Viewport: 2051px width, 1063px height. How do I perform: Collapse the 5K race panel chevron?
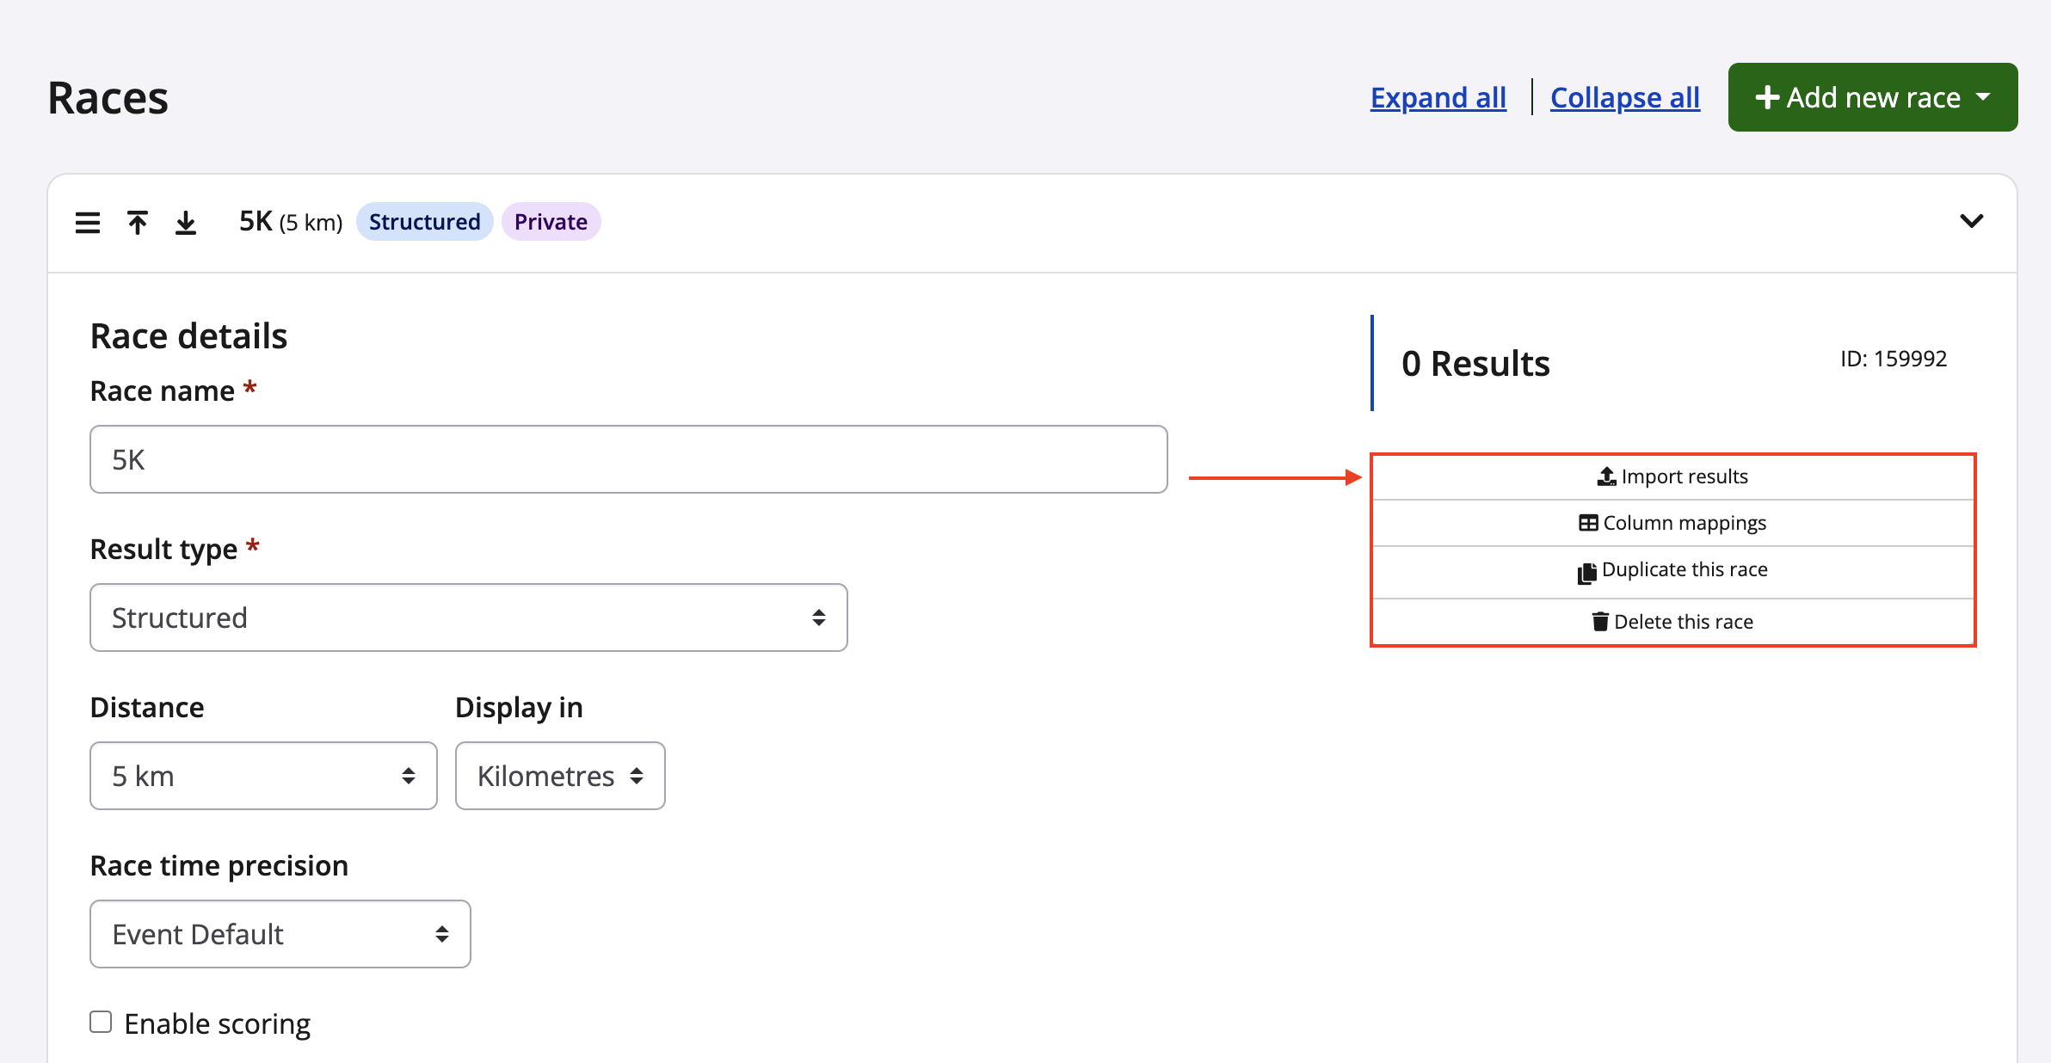pyautogui.click(x=1971, y=221)
